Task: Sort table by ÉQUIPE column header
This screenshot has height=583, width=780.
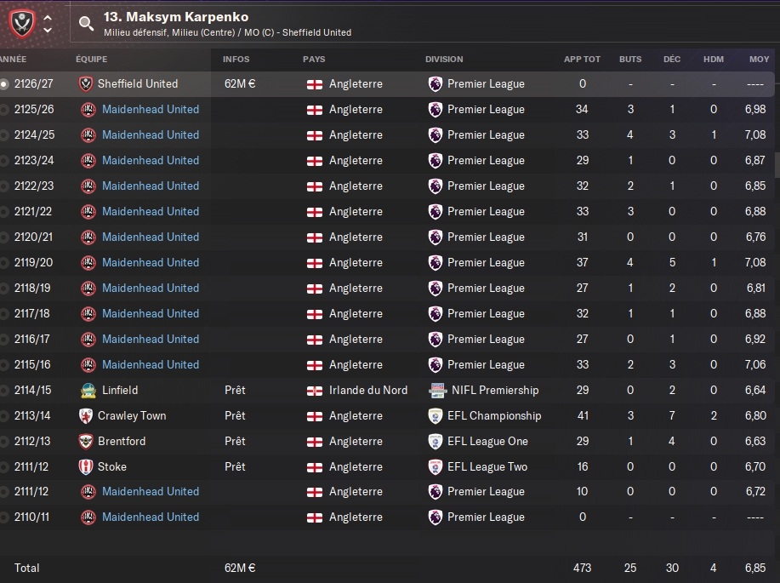Action: [x=91, y=60]
